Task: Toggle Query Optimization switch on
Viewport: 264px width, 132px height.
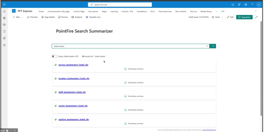Action: coord(54,56)
